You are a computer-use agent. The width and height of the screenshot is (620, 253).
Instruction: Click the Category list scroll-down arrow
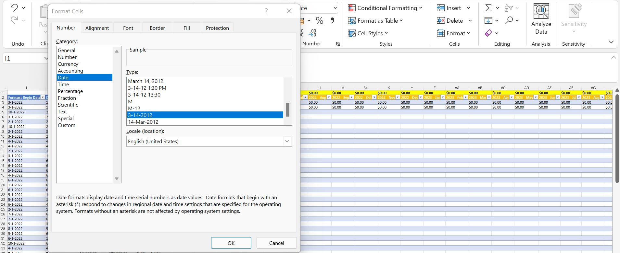(x=117, y=179)
